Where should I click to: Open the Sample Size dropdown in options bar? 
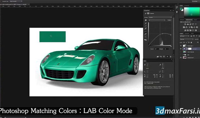(x=16, y=1)
